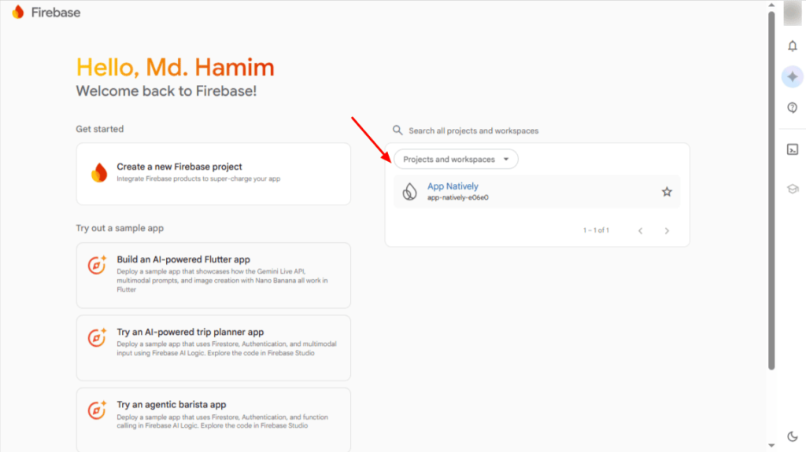Click Create a new Firebase project
Image resolution: width=806 pixels, height=452 pixels.
click(x=213, y=174)
